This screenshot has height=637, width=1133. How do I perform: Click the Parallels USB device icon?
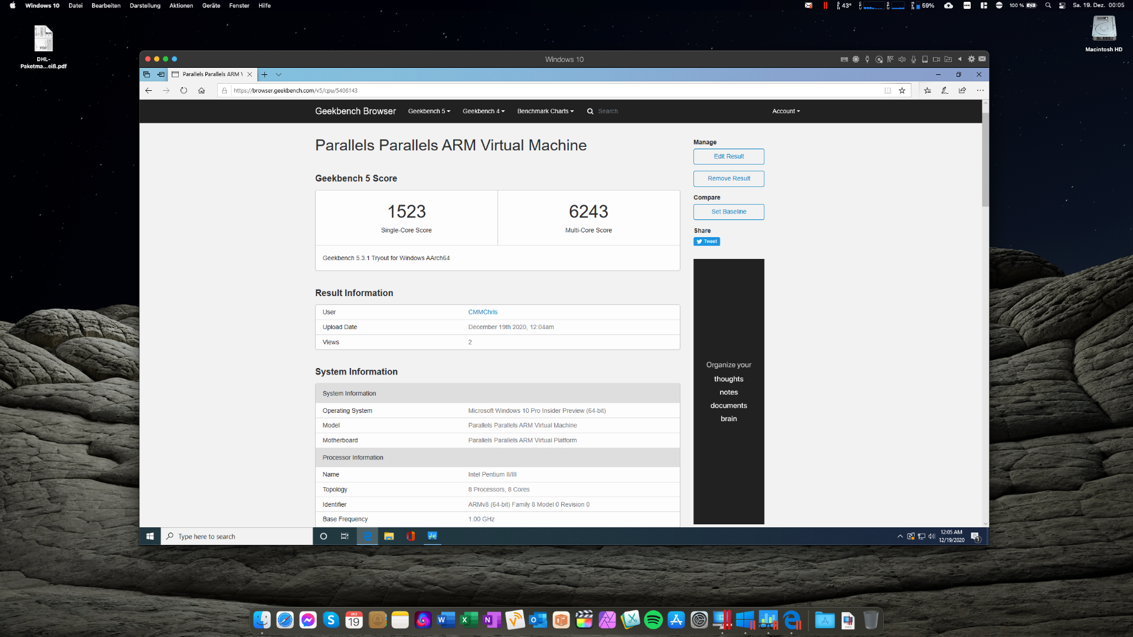(x=867, y=59)
